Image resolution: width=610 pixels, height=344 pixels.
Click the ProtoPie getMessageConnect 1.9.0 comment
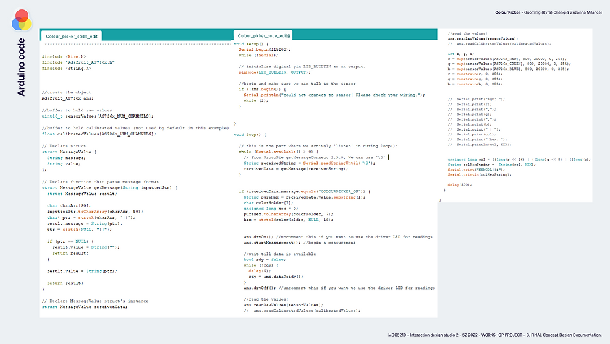pyautogui.click(x=315, y=157)
